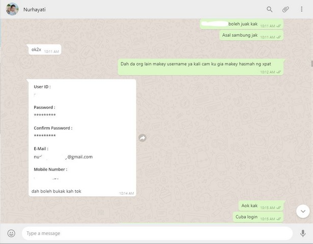Open the emoji picker

(11, 233)
